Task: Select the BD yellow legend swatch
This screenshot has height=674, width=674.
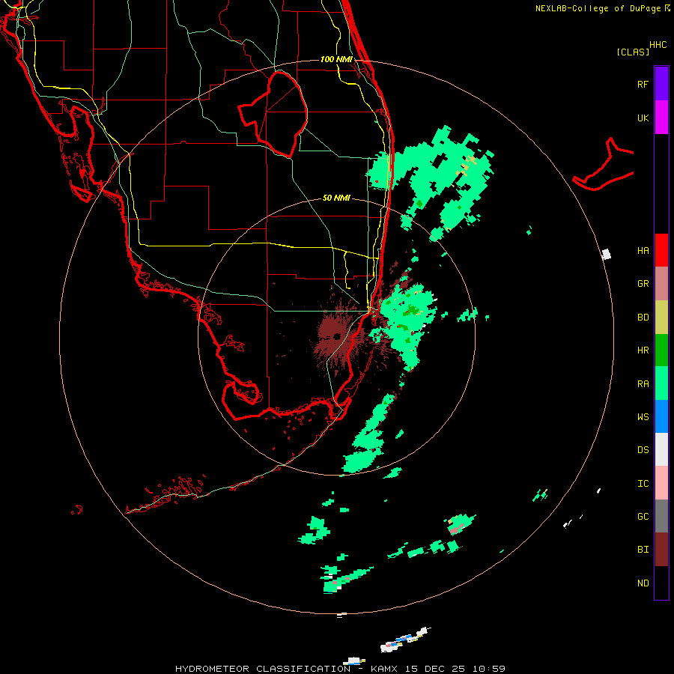Action: [661, 318]
